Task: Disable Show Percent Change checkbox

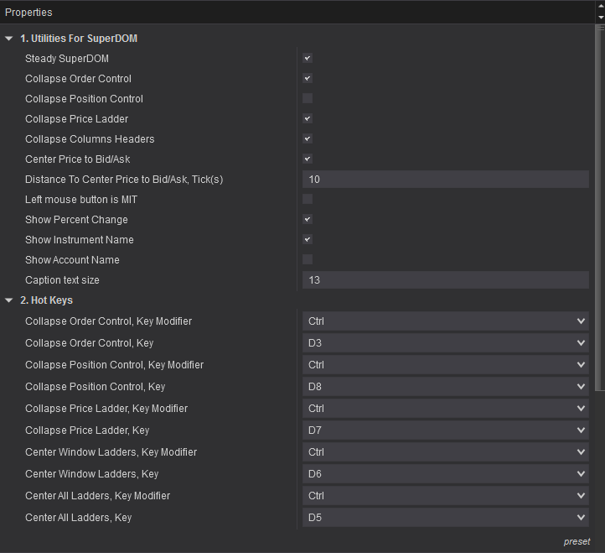Action: point(308,220)
